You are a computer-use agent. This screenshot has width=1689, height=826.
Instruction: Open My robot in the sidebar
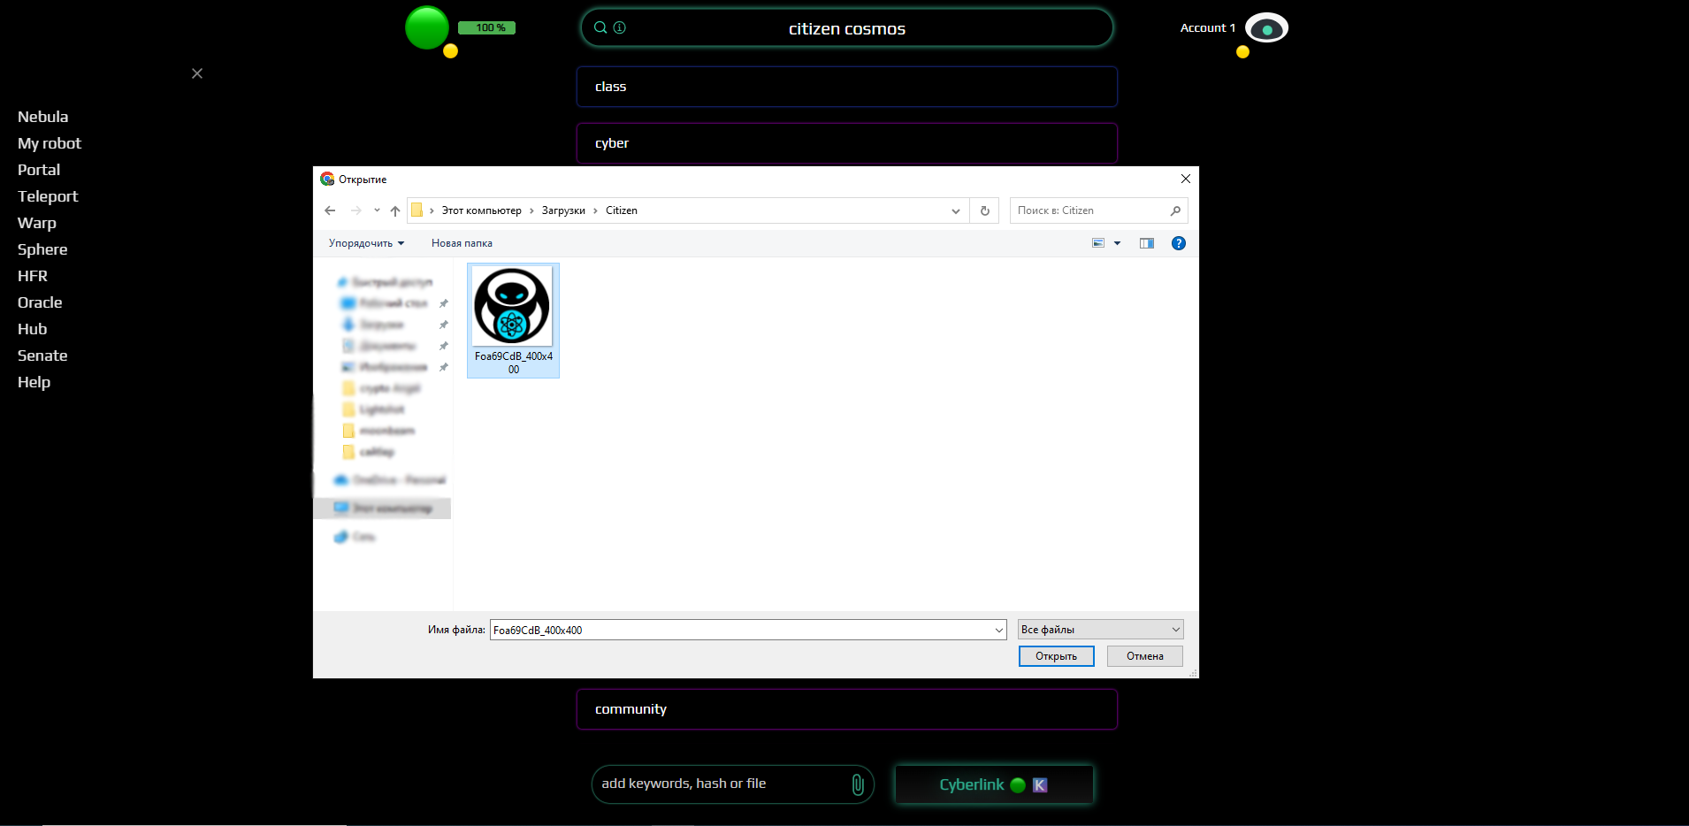(50, 143)
